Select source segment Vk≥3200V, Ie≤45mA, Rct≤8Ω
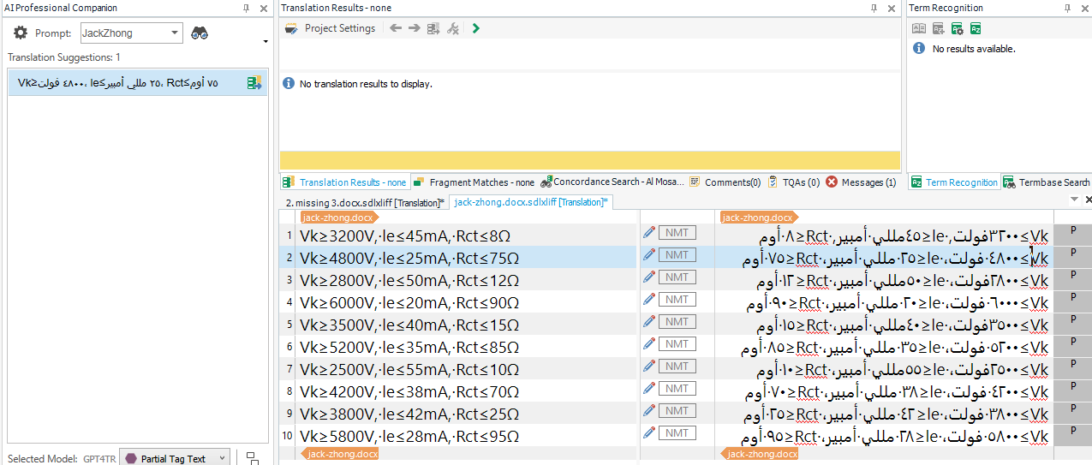This screenshot has height=465, width=1092. (405, 236)
